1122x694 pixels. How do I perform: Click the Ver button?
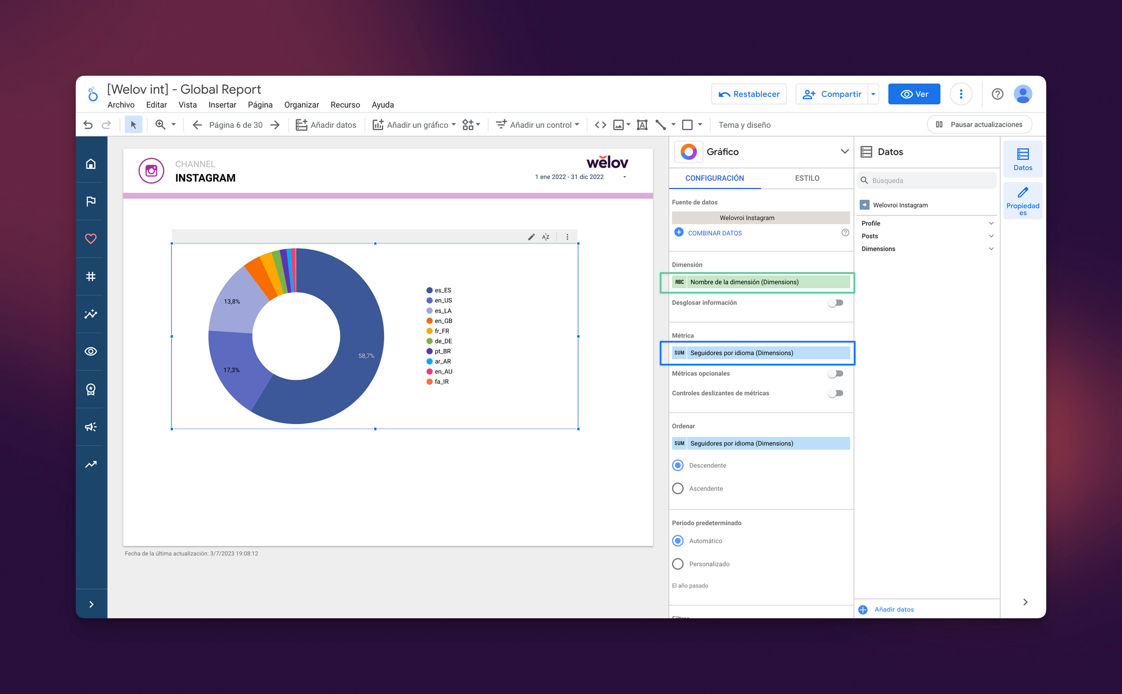click(914, 94)
